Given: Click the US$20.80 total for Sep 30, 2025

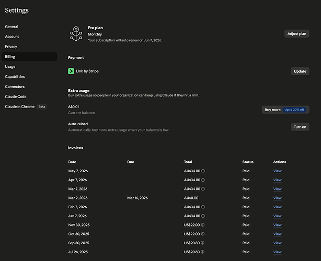Looking at the screenshot, I should coord(192,243).
